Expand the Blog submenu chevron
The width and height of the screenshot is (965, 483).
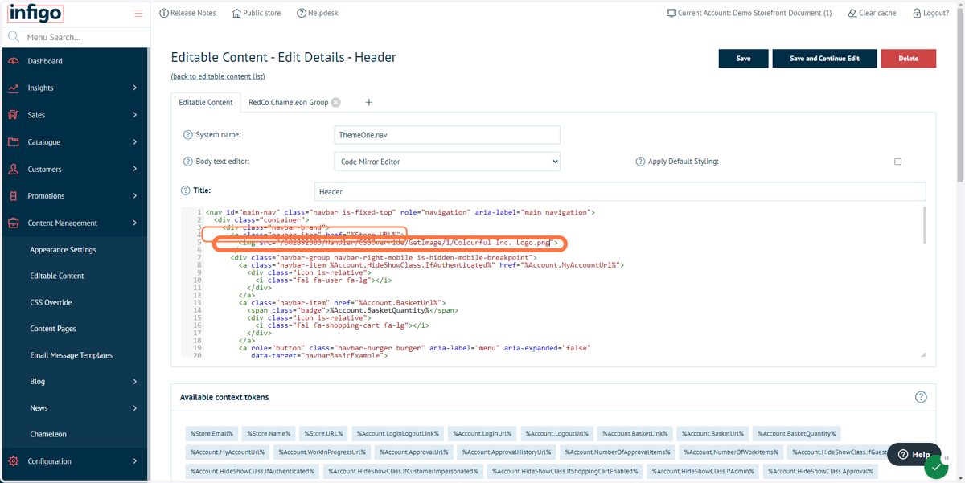[x=134, y=382]
